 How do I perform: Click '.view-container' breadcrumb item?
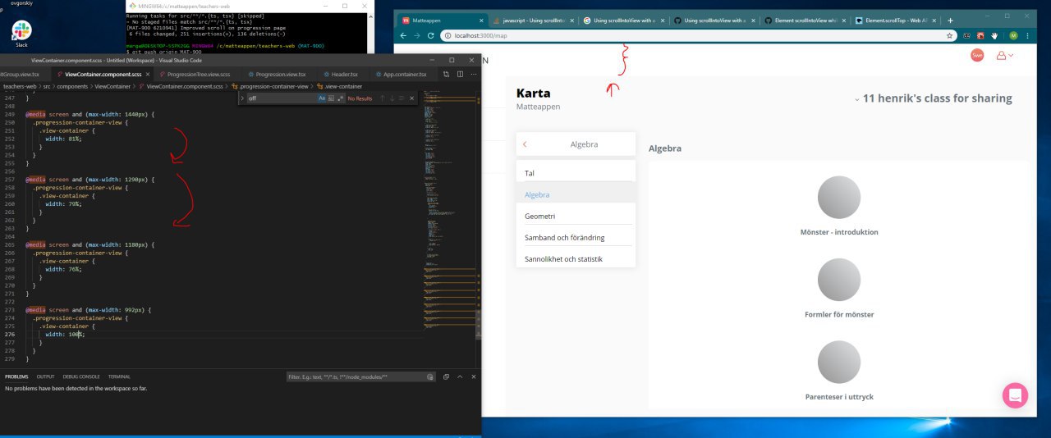341,85
